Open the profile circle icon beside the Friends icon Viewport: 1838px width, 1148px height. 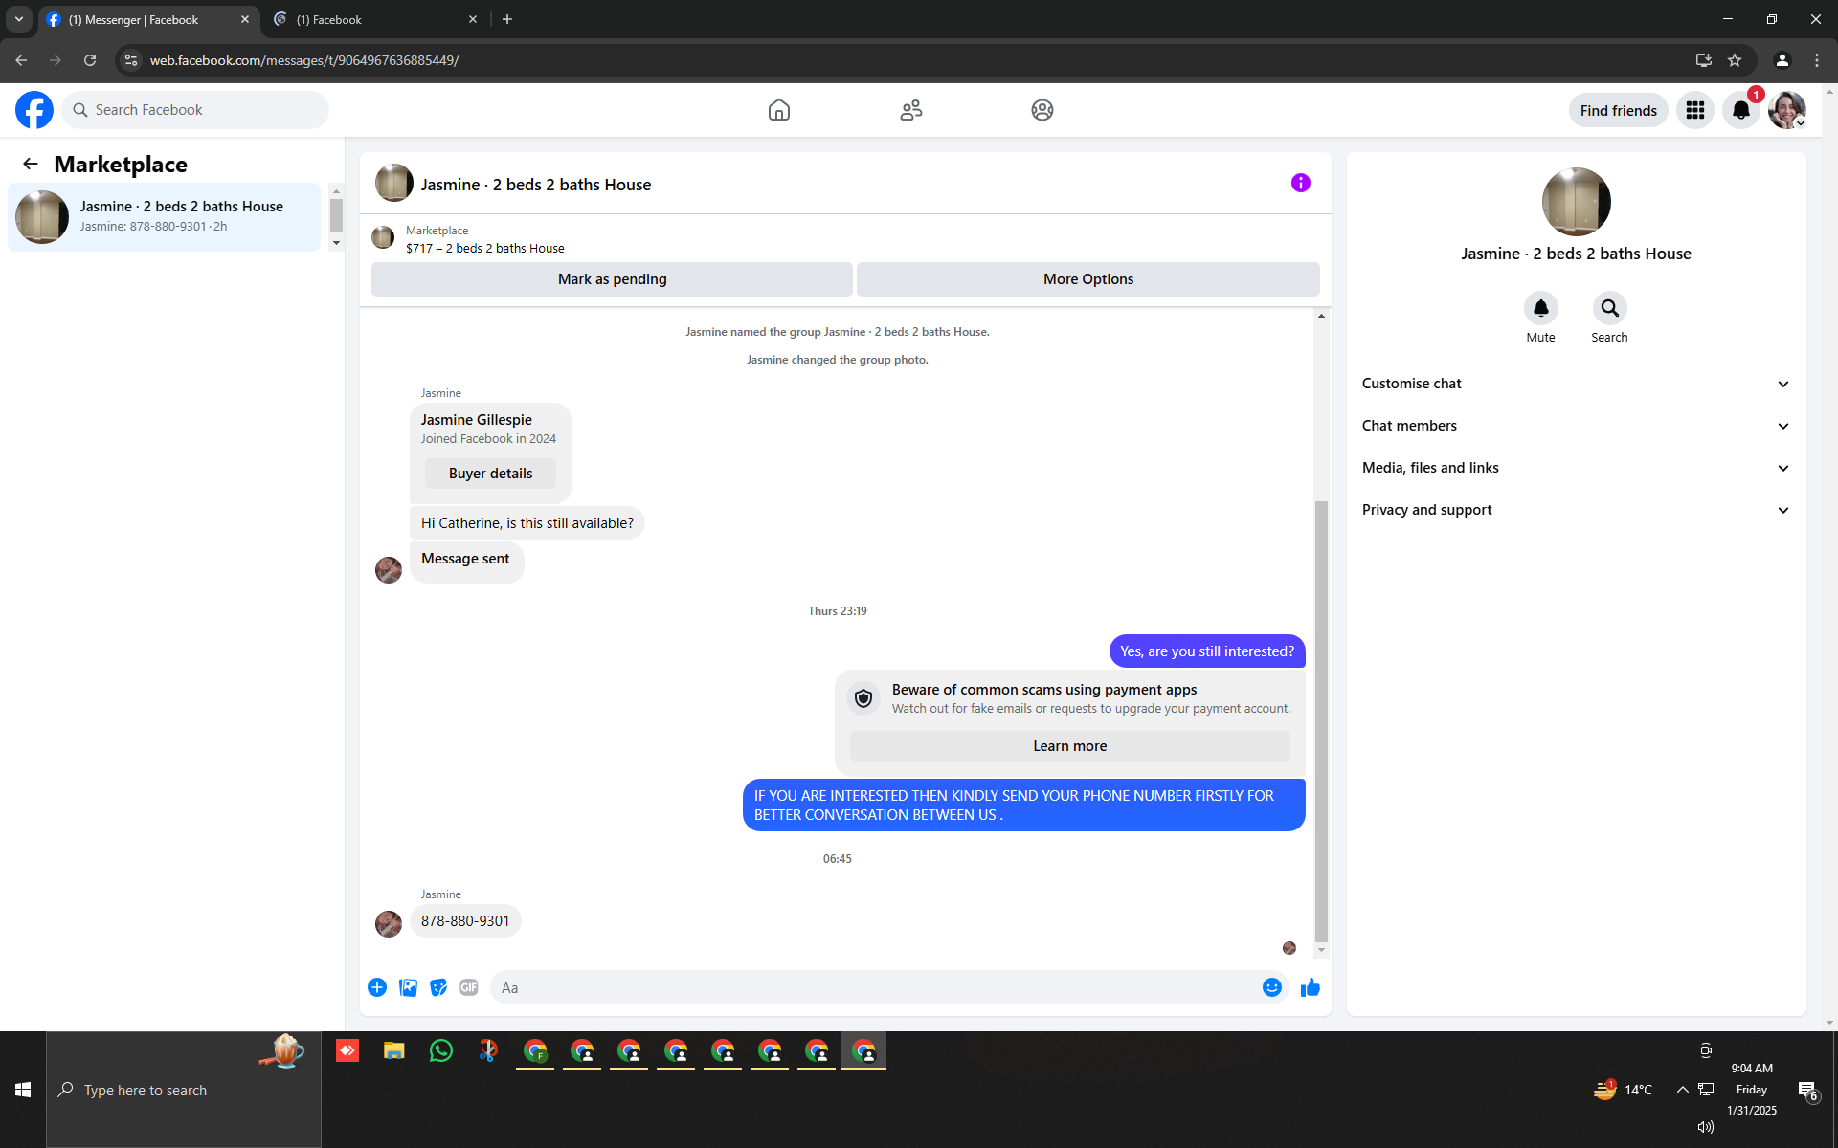(1042, 110)
